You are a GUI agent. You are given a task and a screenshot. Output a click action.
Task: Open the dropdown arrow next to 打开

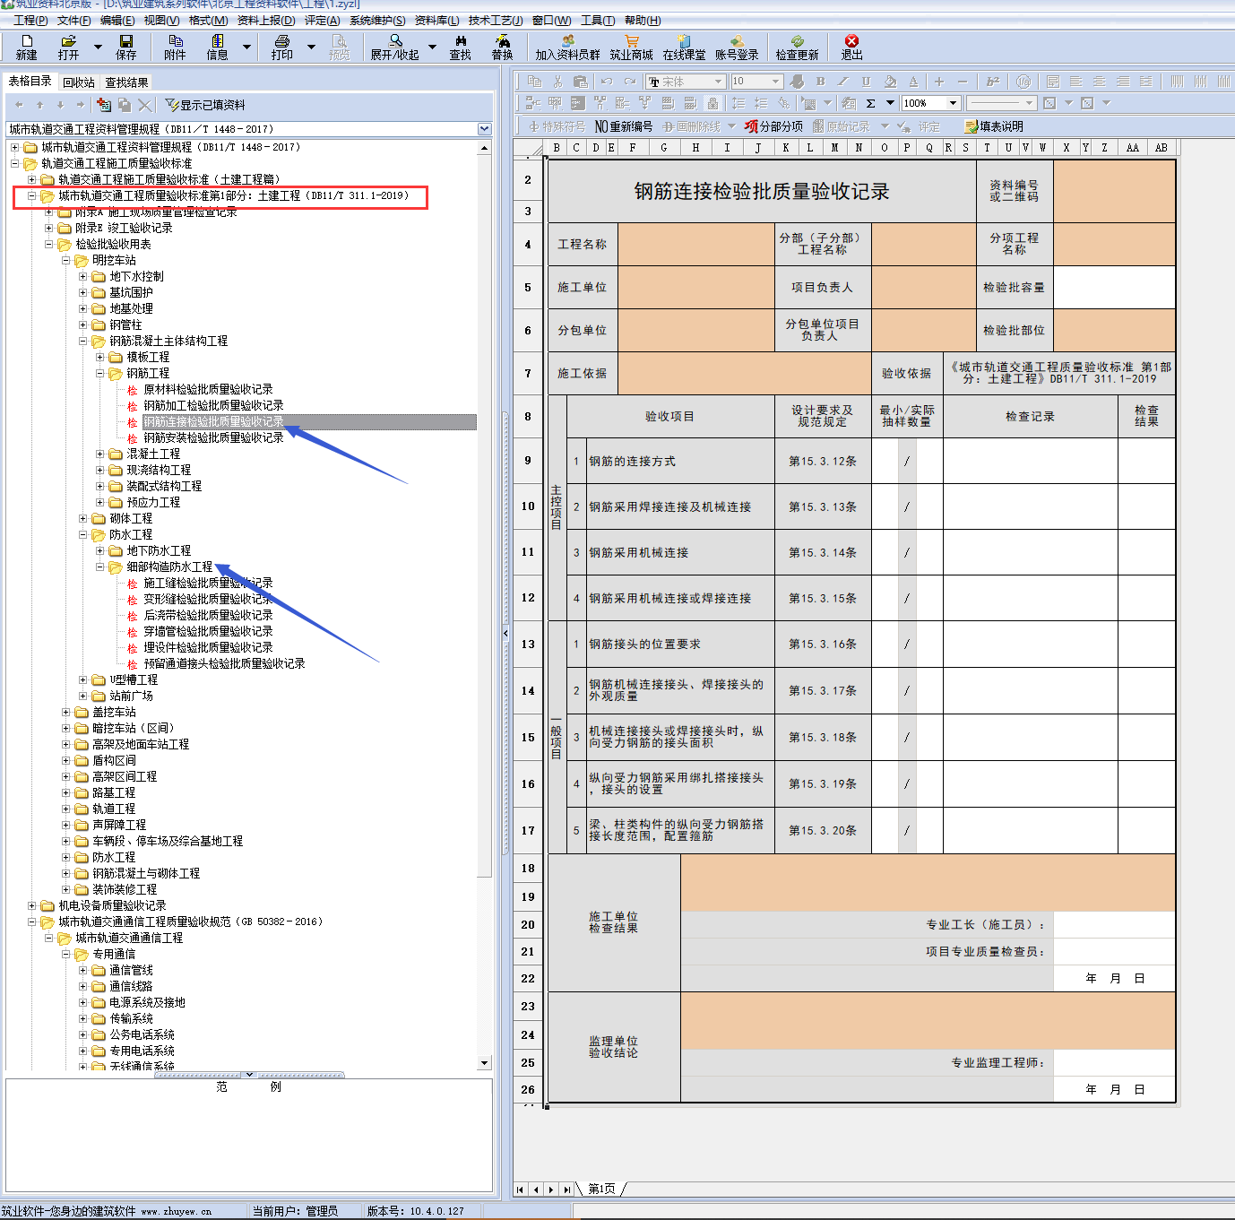pos(98,46)
